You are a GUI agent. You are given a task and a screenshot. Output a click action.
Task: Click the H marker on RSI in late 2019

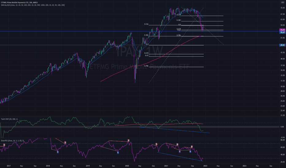coord(118,152)
